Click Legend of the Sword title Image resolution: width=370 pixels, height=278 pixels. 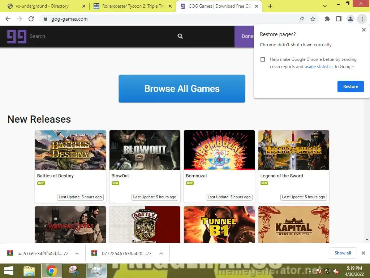pos(281,176)
